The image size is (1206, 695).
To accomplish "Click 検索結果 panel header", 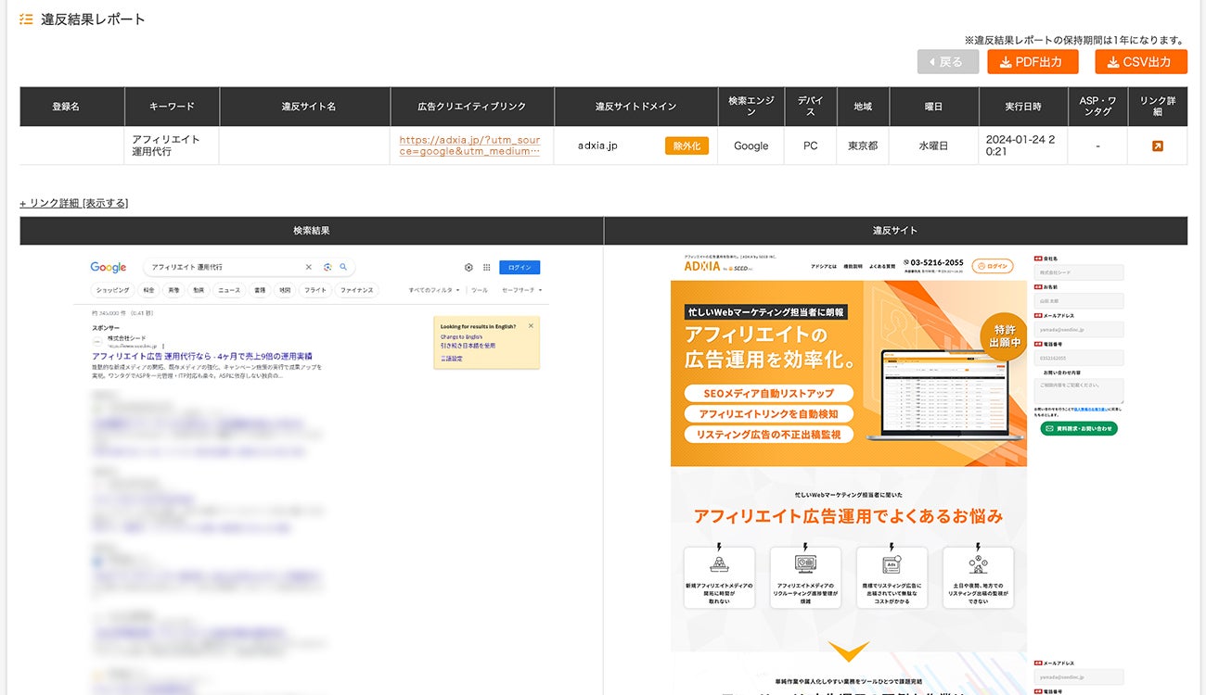I will (x=312, y=231).
